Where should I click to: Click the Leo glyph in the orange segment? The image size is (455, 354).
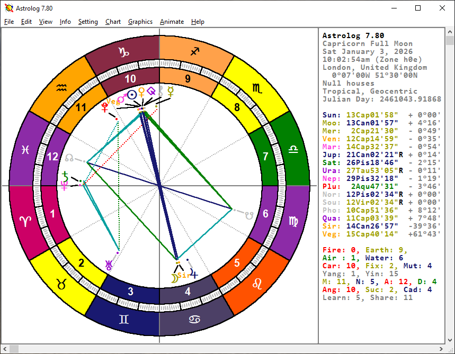pyautogui.click(x=257, y=284)
